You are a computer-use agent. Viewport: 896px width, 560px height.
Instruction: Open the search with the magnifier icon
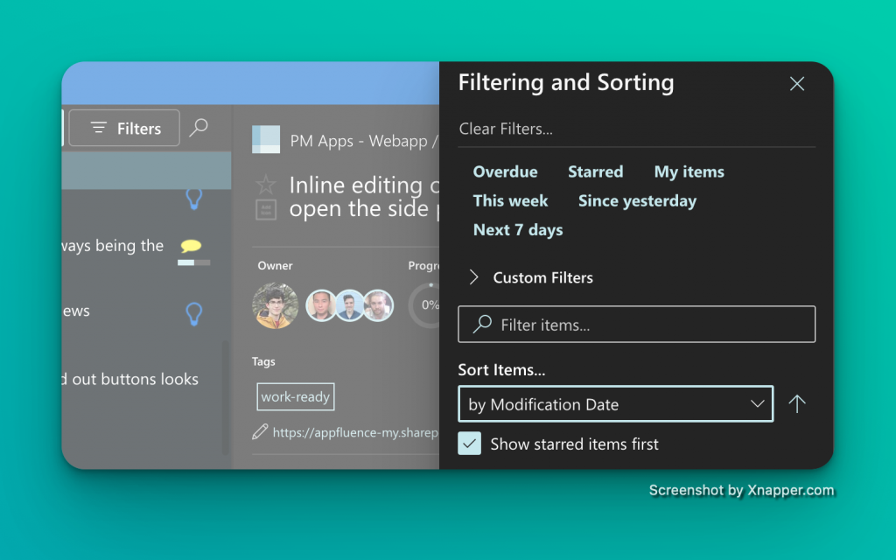click(199, 128)
